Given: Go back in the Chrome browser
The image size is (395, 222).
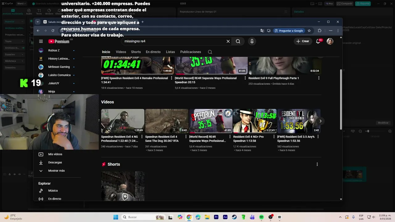Looking at the screenshot, I should [38, 31].
